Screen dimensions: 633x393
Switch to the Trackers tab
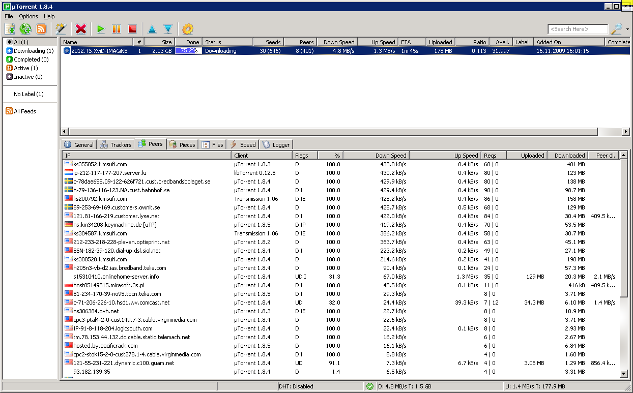[116, 144]
